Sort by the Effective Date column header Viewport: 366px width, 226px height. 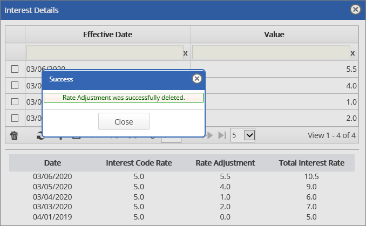(107, 35)
